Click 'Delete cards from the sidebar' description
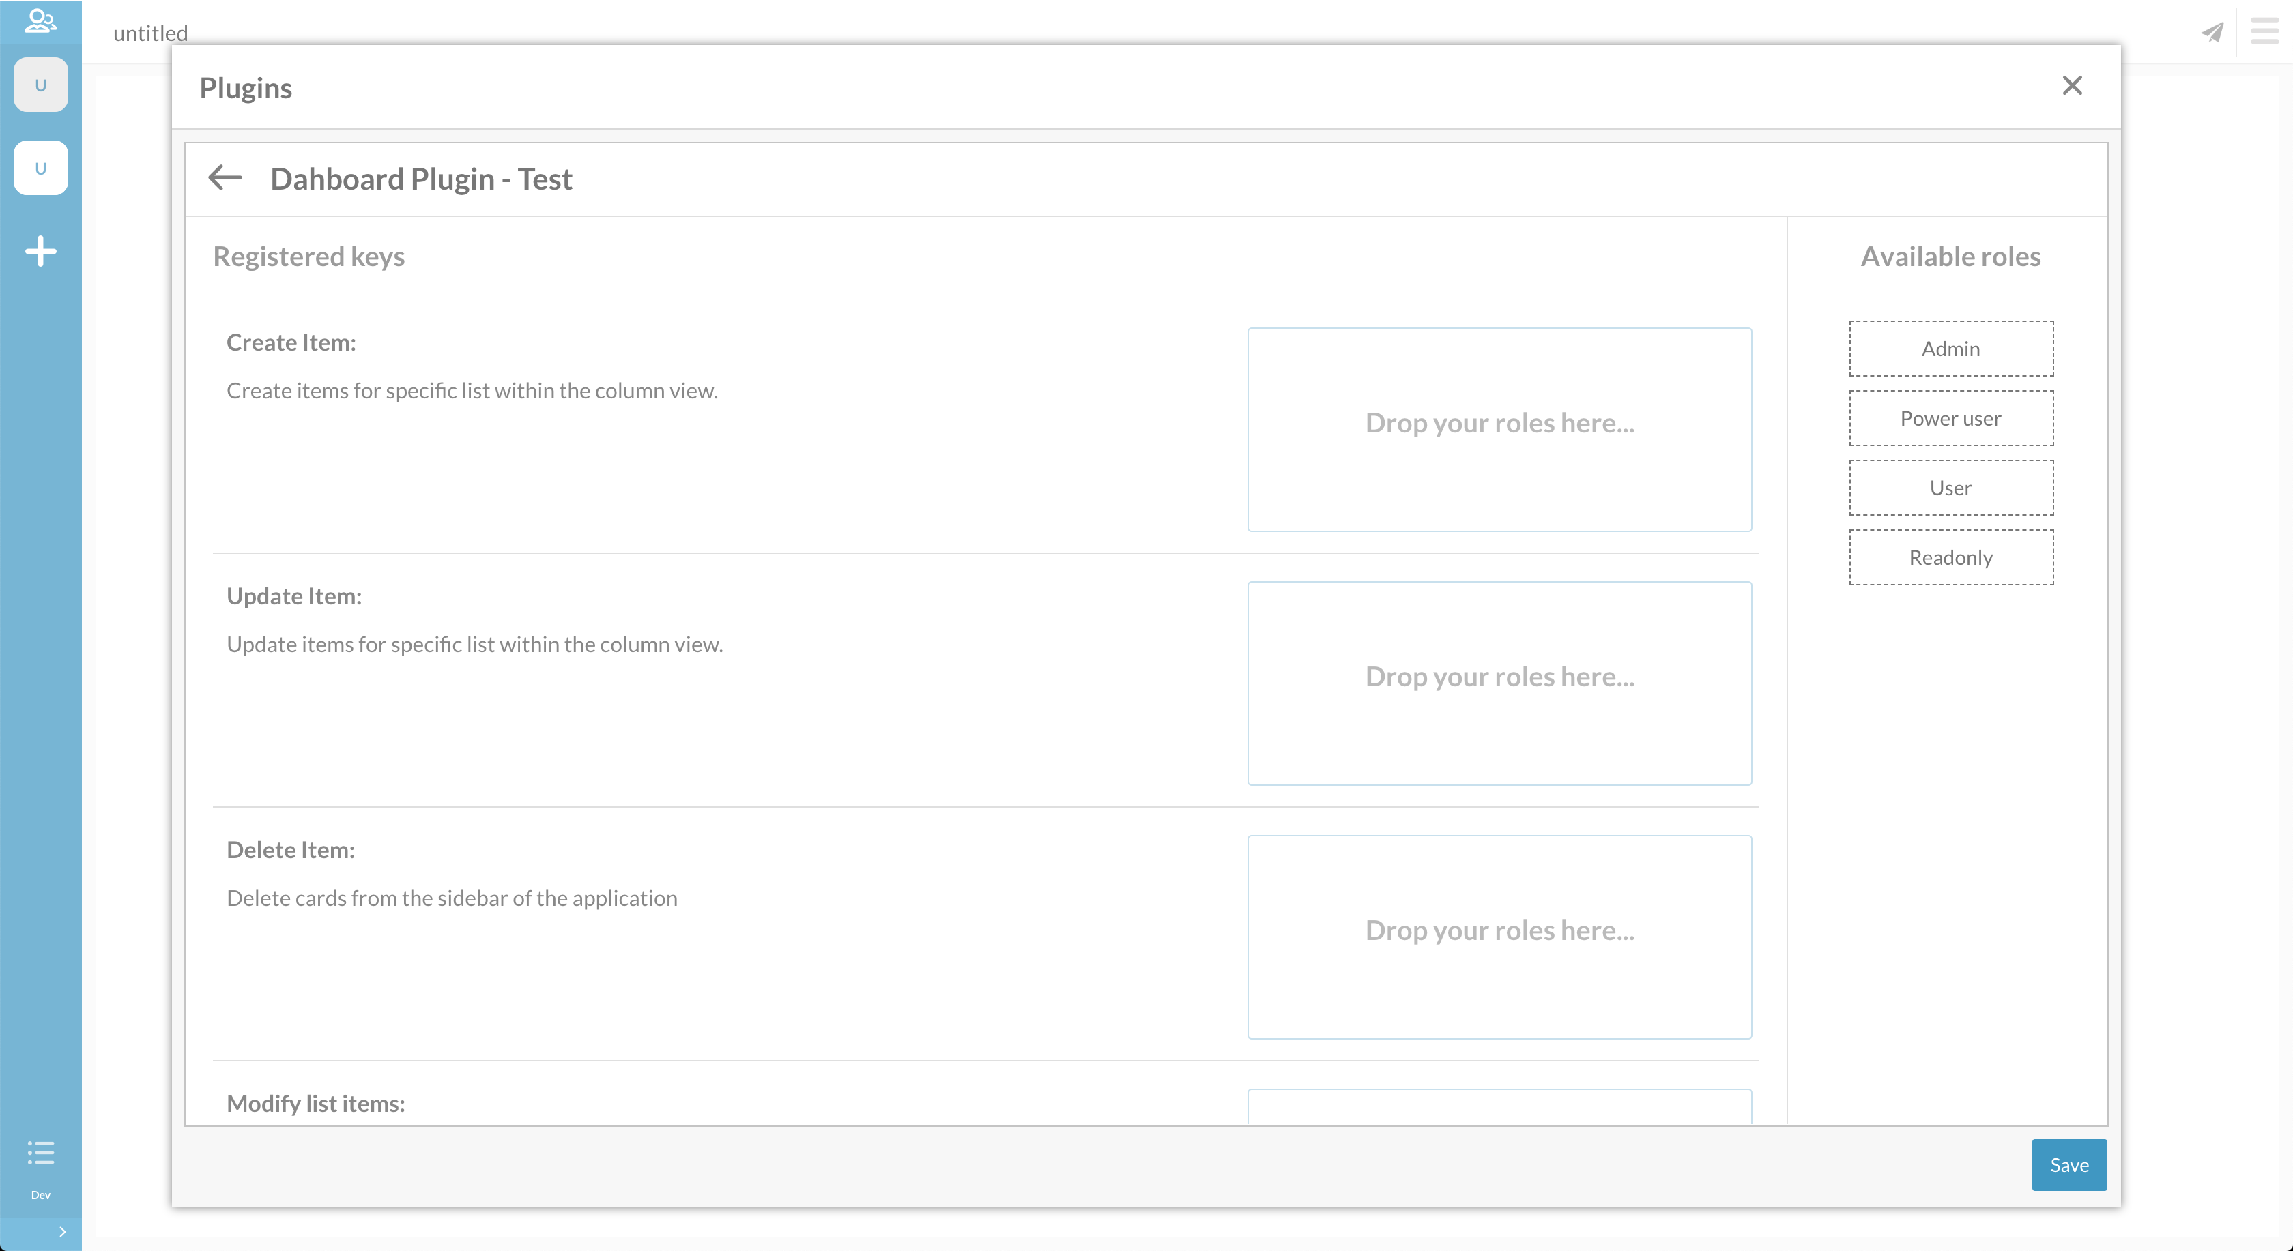Viewport: 2293px width, 1251px height. click(452, 898)
